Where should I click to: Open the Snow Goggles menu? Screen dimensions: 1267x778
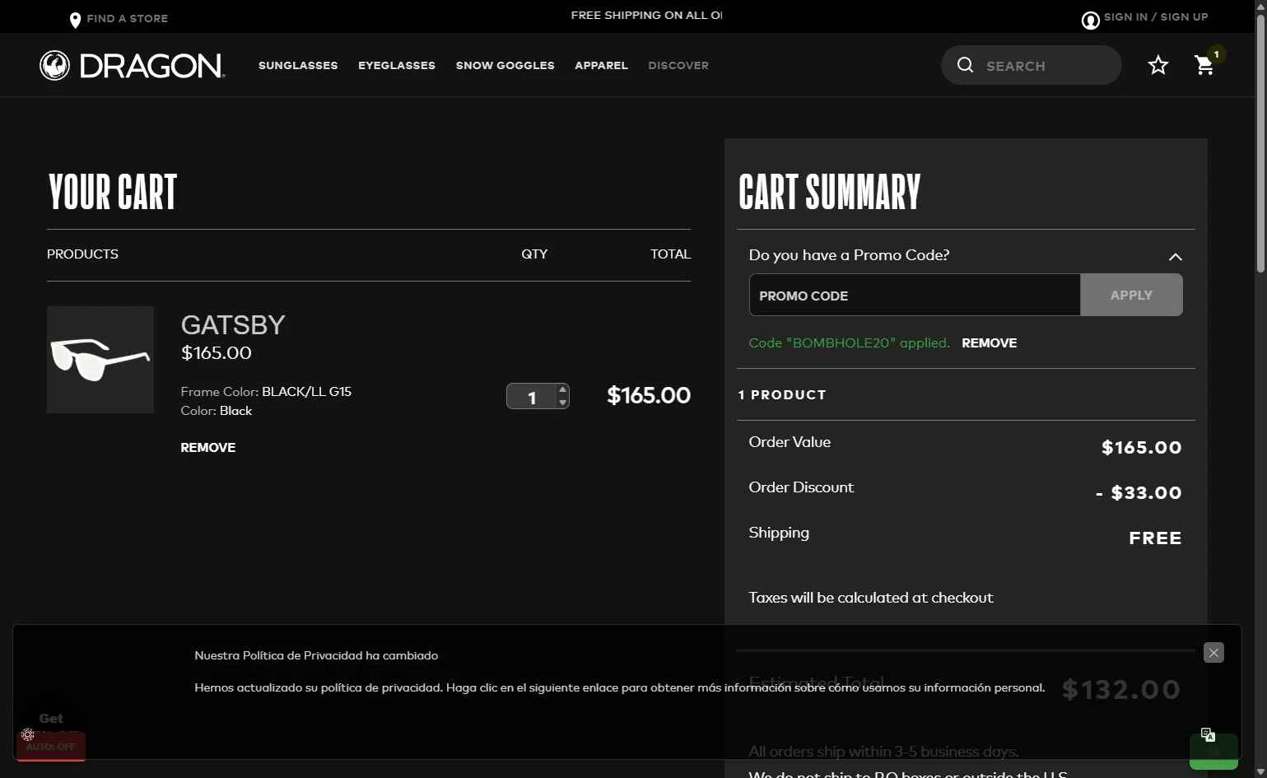point(505,66)
